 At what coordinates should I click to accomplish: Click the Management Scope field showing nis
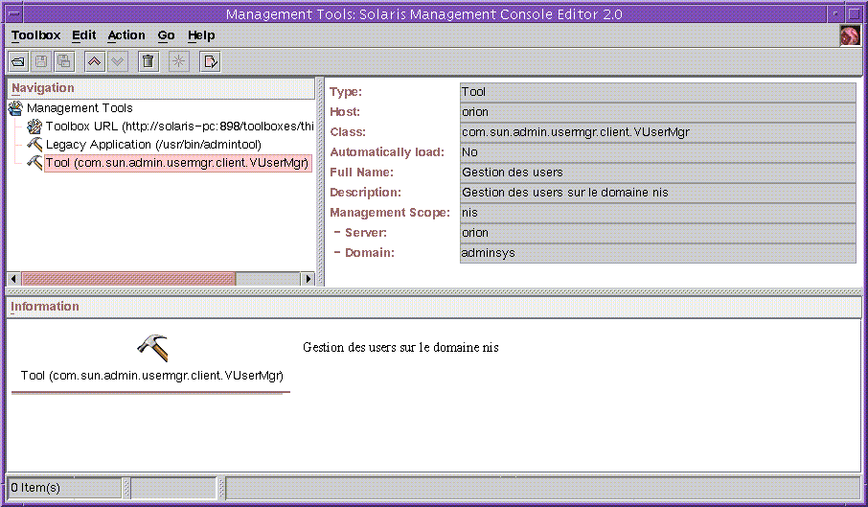[657, 213]
